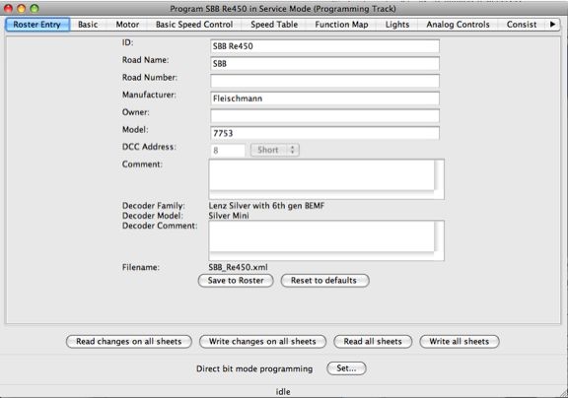The width and height of the screenshot is (568, 398).
Task: Click inside the Decoder Comment text area
Action: point(326,240)
